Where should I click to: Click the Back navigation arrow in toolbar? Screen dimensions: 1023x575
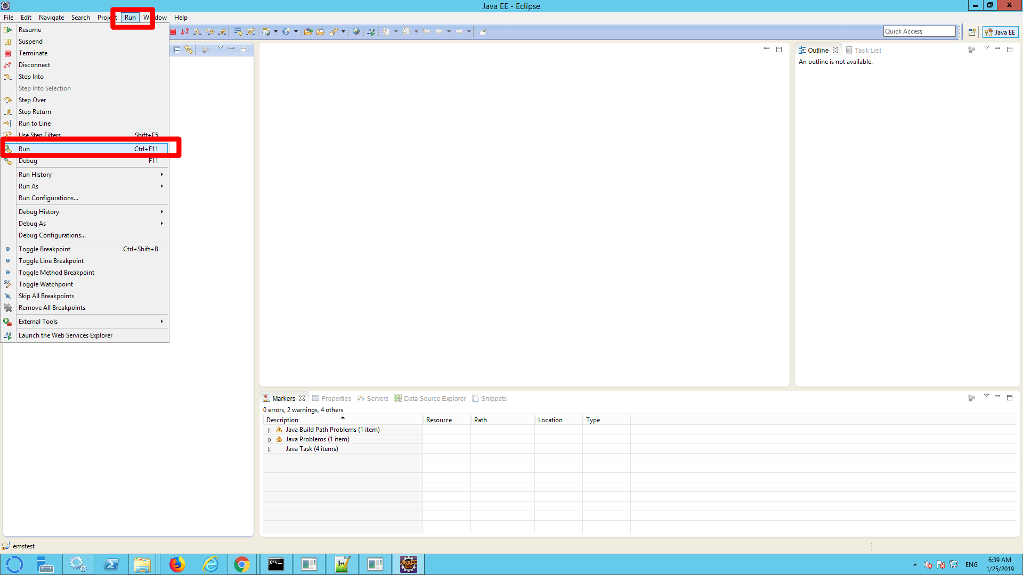click(x=439, y=31)
